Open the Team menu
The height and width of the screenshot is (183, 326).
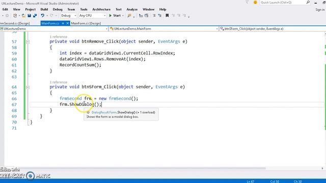[x=71, y=9]
